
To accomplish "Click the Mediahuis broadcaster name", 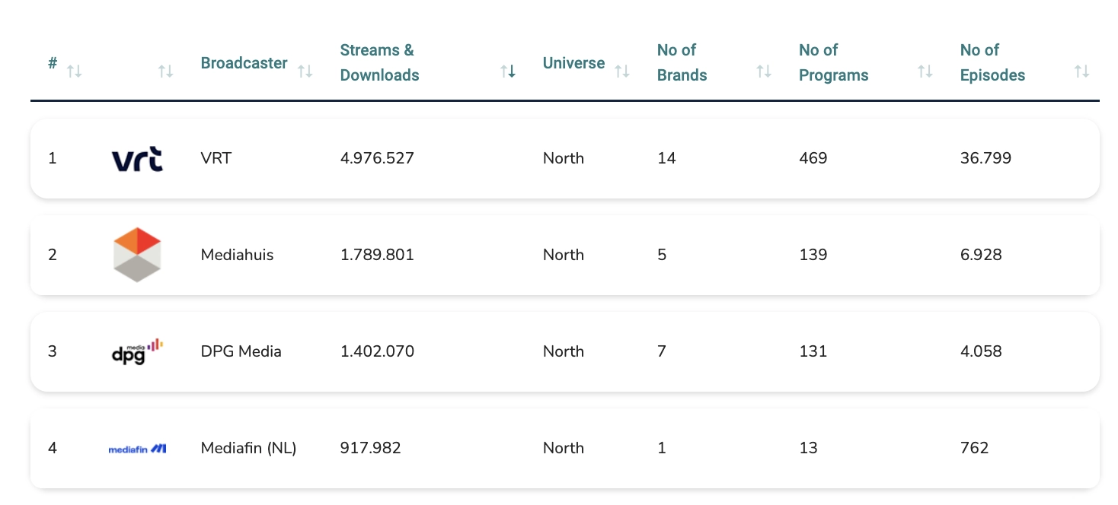I will (x=237, y=256).
